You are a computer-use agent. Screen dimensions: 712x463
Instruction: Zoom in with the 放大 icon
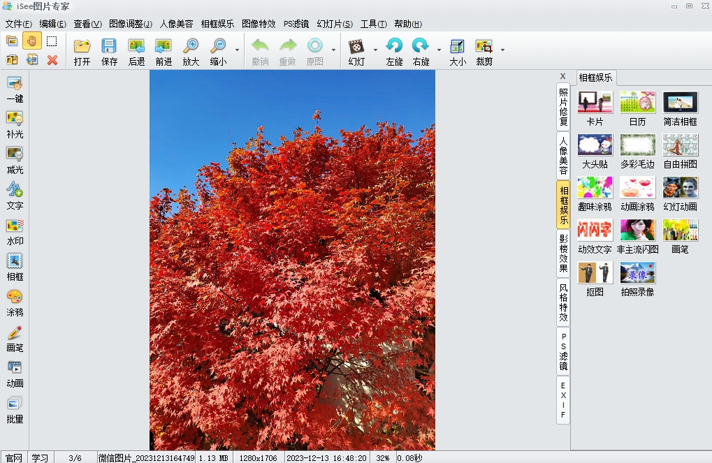191,52
